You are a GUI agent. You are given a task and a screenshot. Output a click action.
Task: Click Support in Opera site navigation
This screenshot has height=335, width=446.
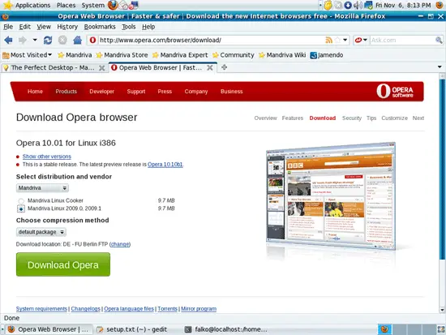click(x=136, y=92)
